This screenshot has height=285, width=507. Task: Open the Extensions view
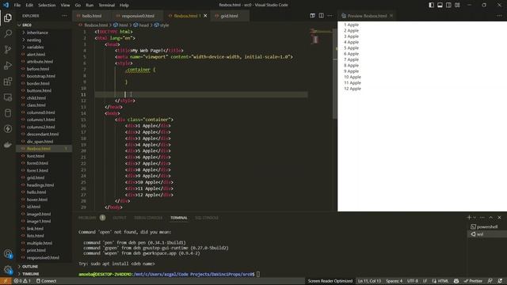[8, 81]
